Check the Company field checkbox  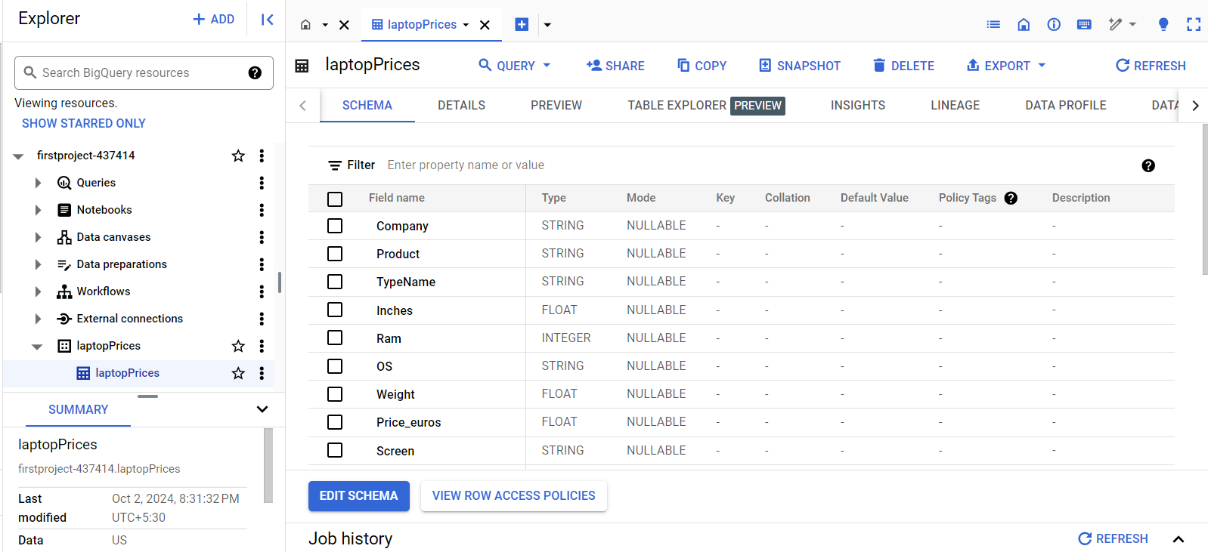pyautogui.click(x=335, y=226)
